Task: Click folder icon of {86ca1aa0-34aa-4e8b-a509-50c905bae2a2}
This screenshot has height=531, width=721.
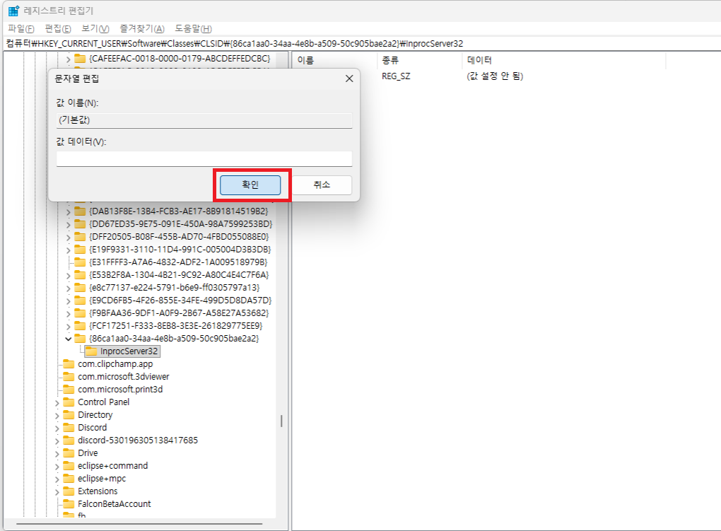Action: [x=80, y=339]
